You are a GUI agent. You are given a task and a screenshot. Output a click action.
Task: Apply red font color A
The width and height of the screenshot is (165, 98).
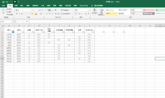point(36,14)
